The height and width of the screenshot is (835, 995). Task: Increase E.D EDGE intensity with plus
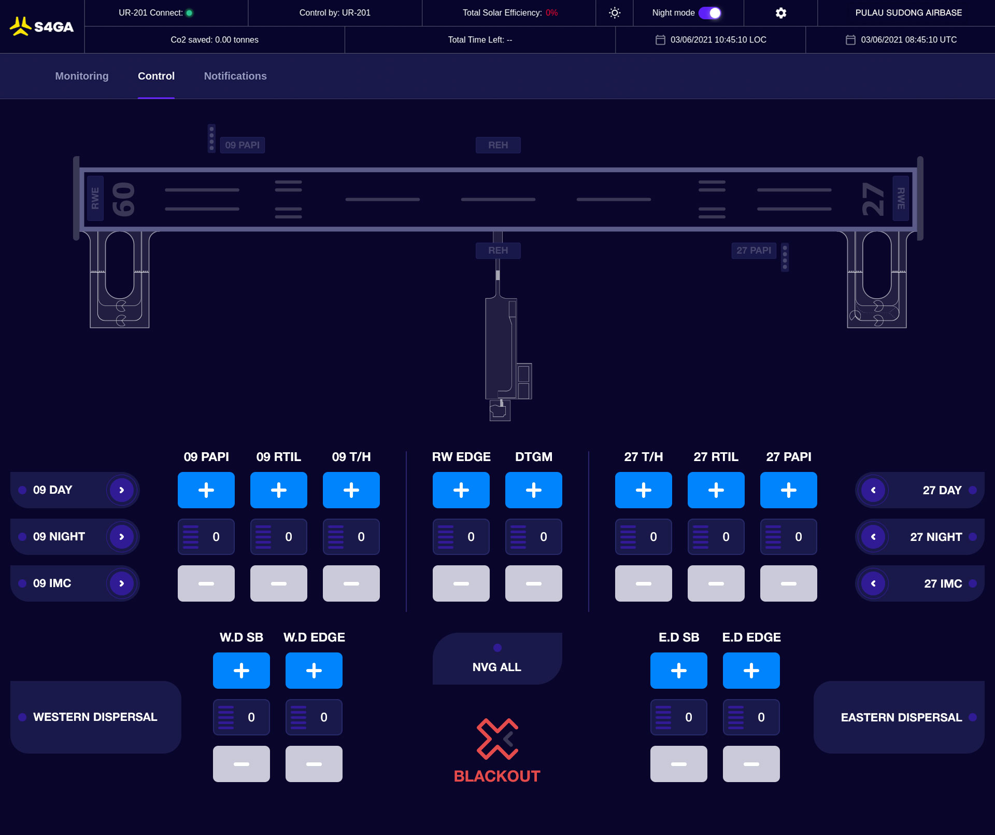click(751, 671)
